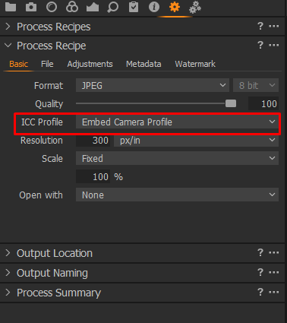This screenshot has width=287, height=323.
Task: Open Process Recipe panel options menu
Action: tap(274, 46)
